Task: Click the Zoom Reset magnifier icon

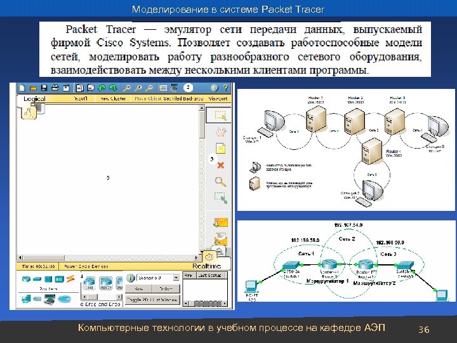Action: pos(138,88)
